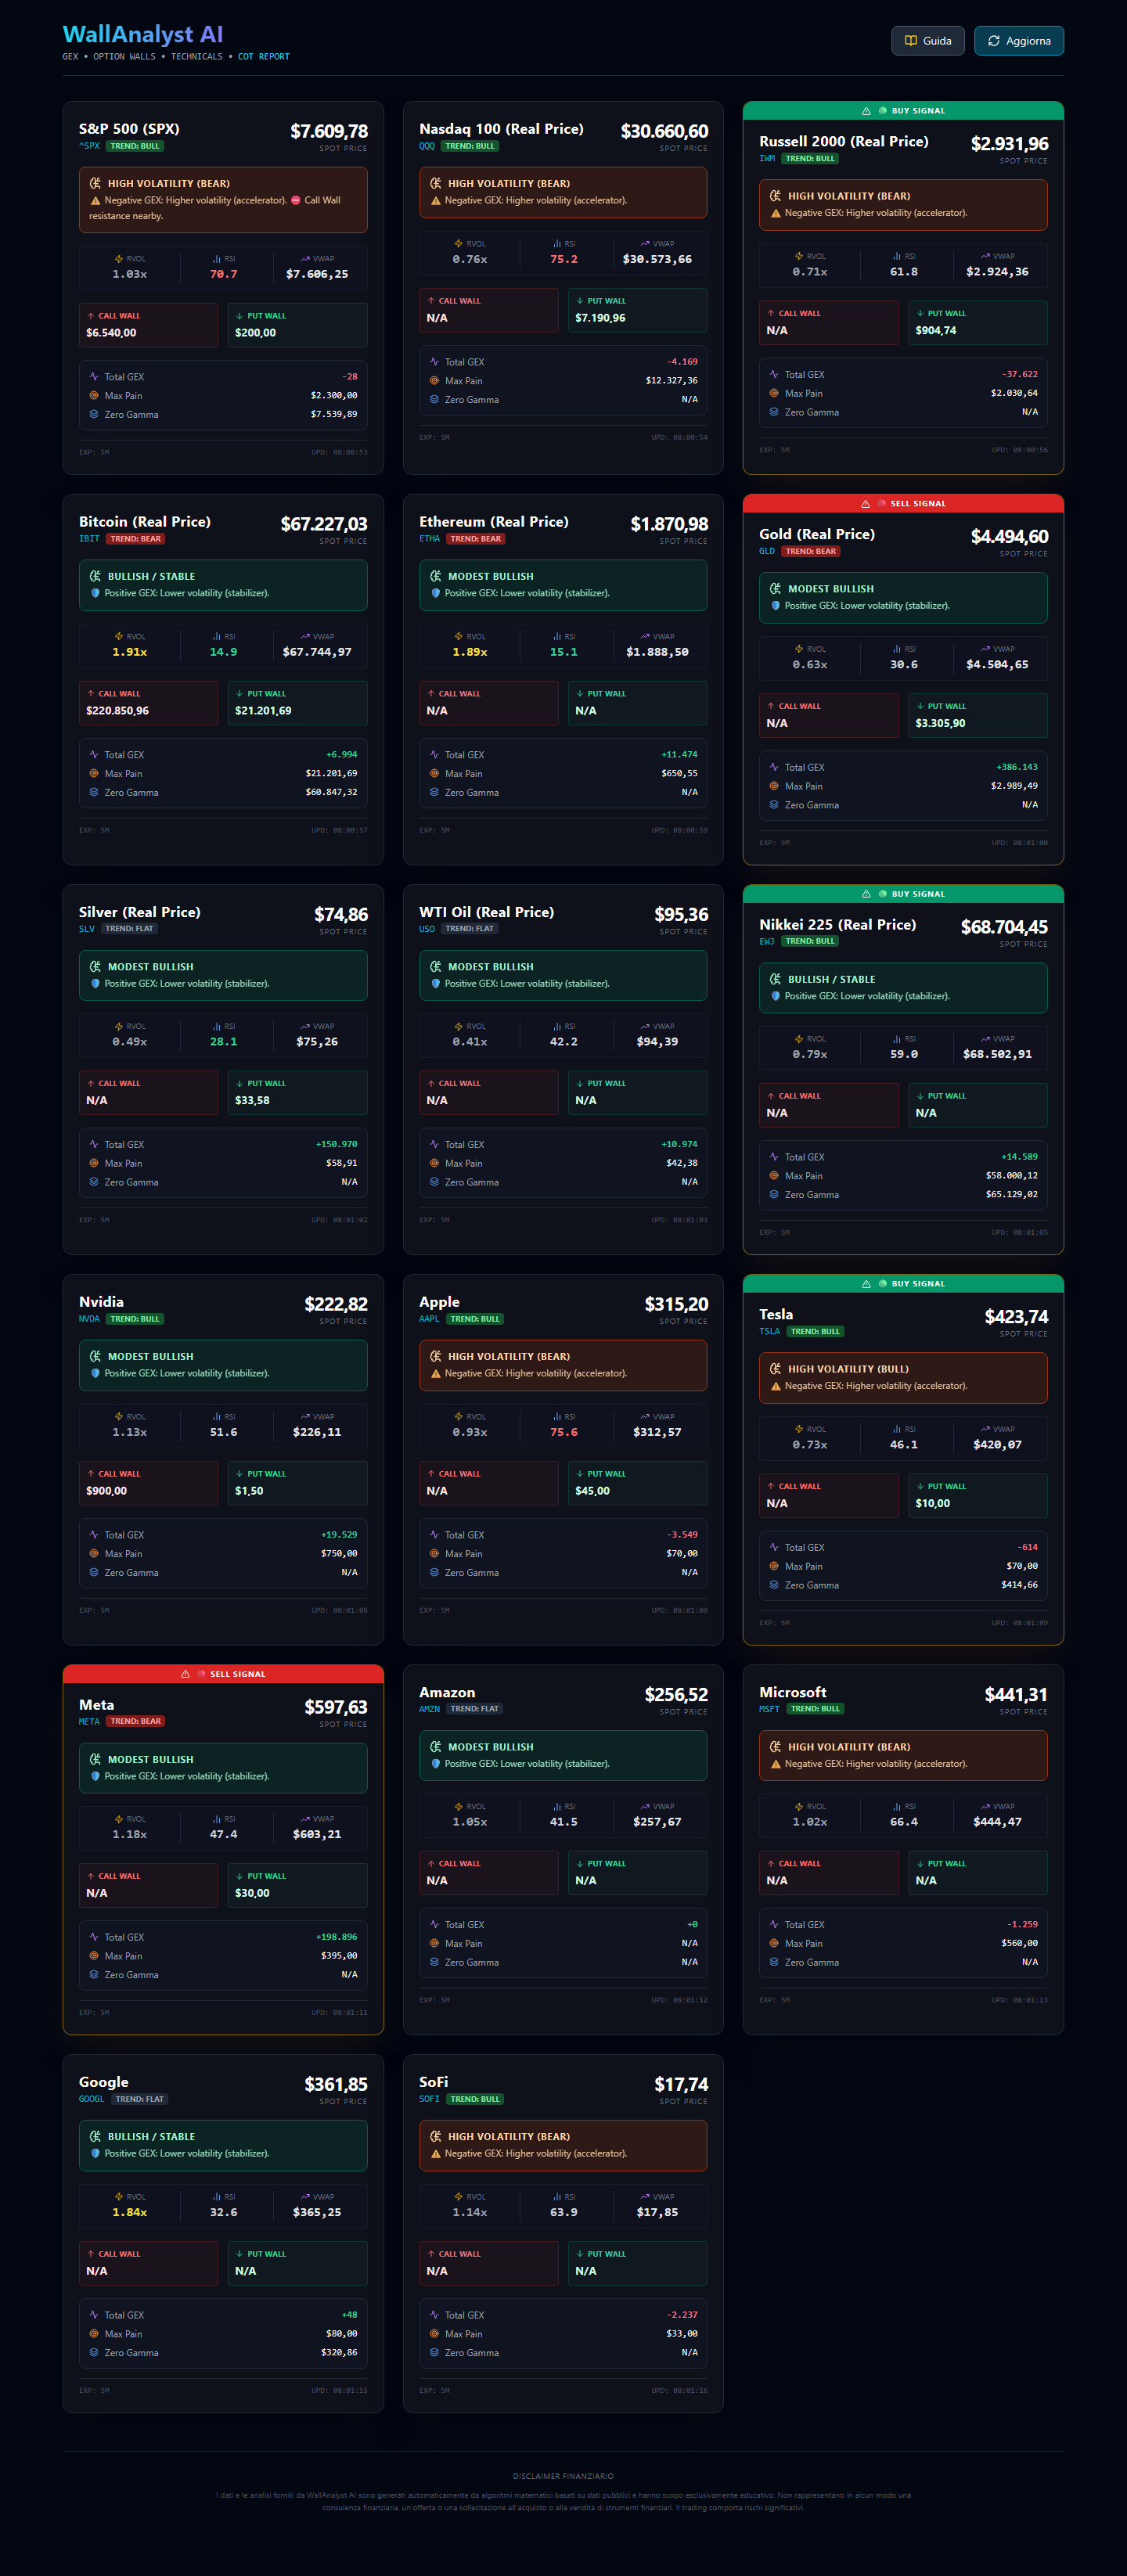Select the IWM ticker label
The width and height of the screenshot is (1127, 2576).
[x=767, y=159]
